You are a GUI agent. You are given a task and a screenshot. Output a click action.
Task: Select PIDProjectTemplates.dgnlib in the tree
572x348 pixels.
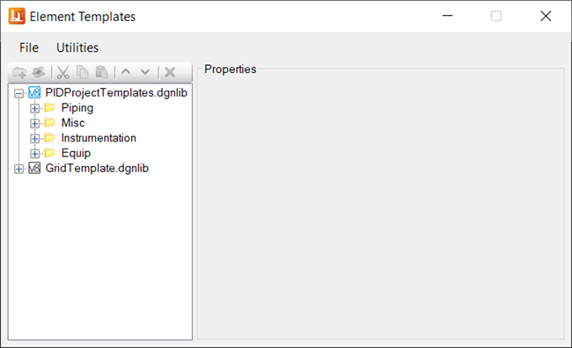point(116,93)
